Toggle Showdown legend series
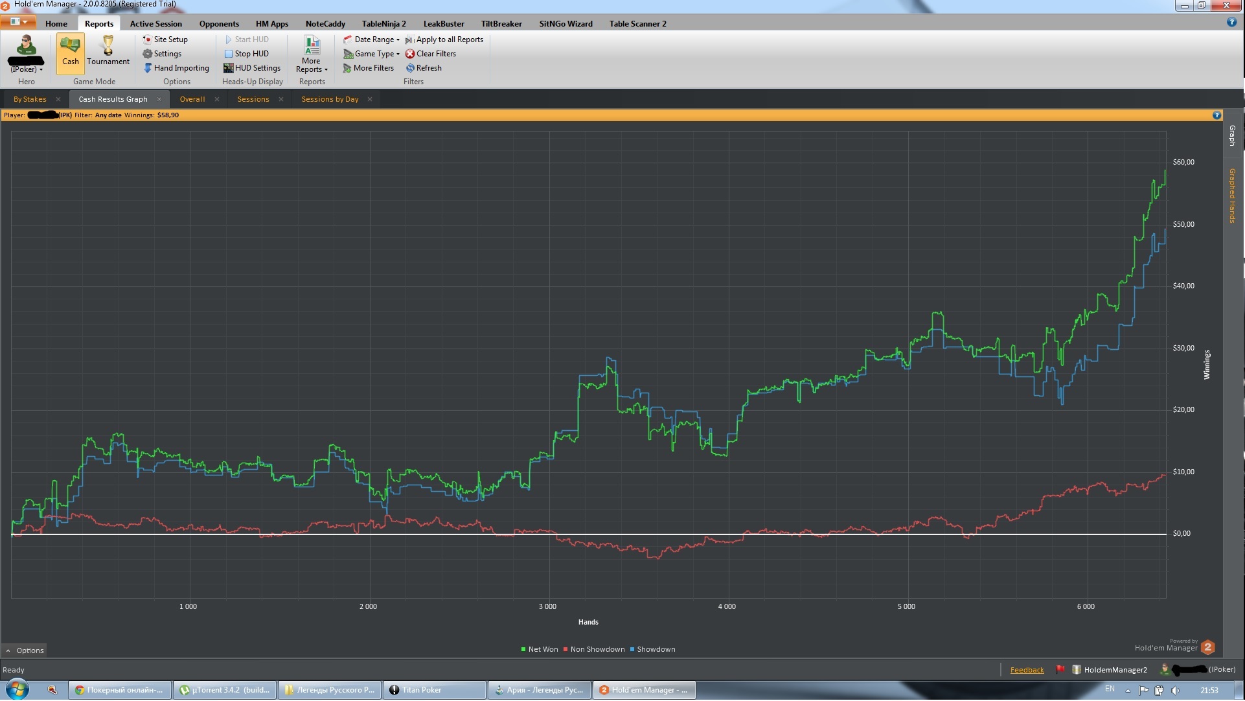1245x701 pixels. (x=653, y=650)
